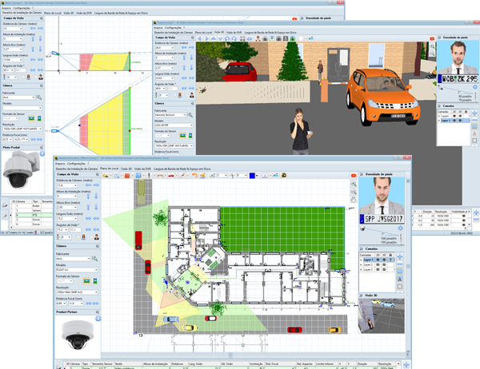480x369 pixels.
Task: Click the Visão 3D thumbnail preview
Action: click(381, 315)
